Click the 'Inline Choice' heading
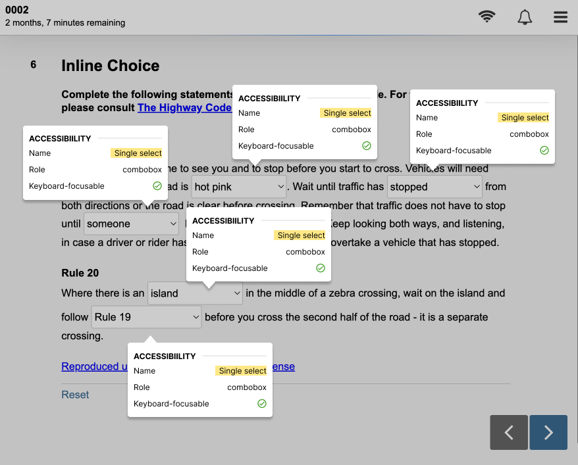This screenshot has width=578, height=465. coord(110,66)
